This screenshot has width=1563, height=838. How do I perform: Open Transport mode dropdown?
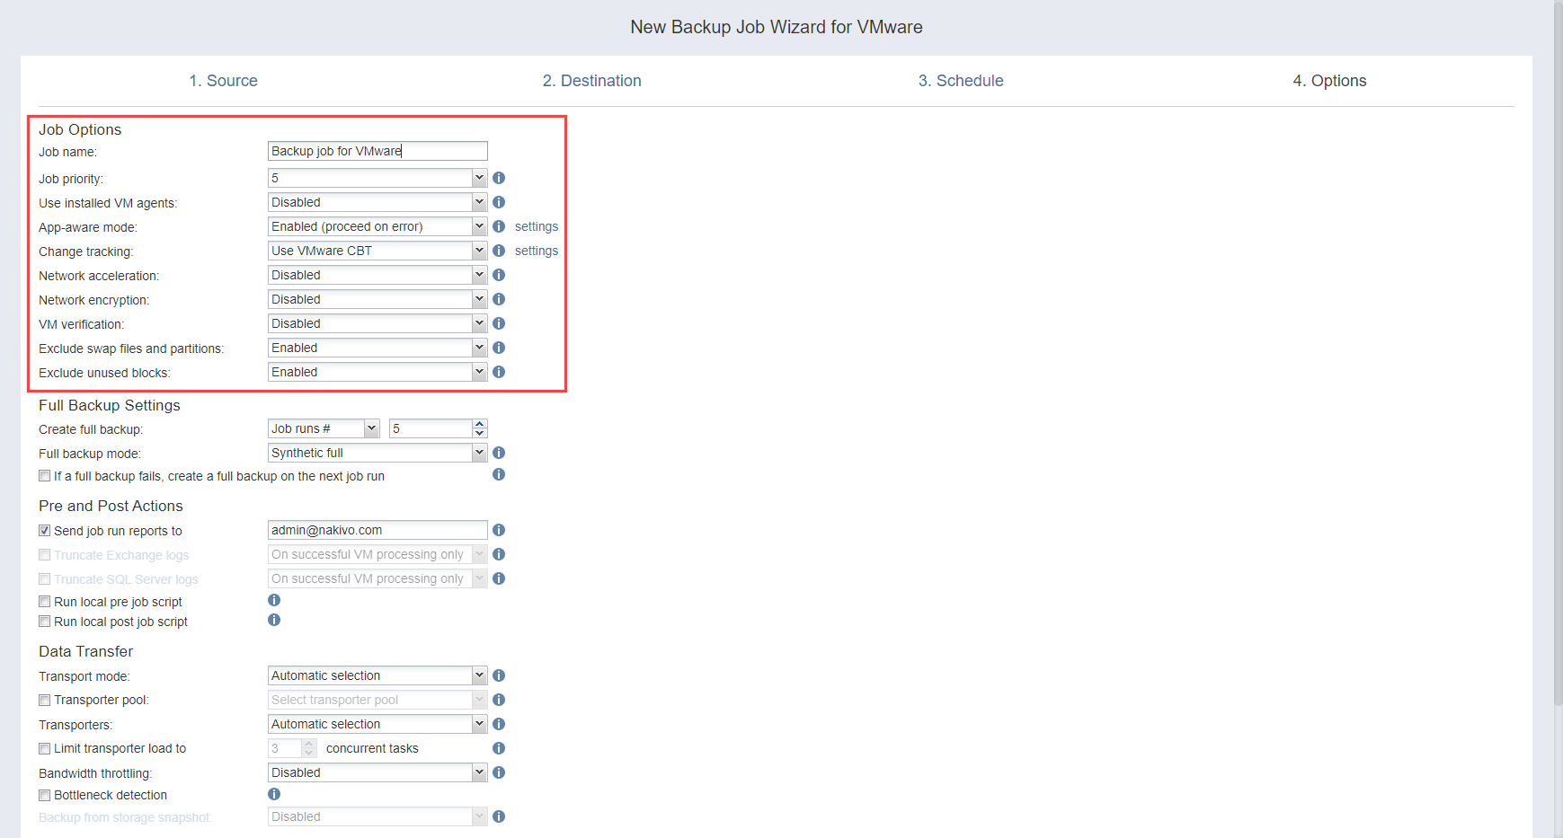coord(377,675)
